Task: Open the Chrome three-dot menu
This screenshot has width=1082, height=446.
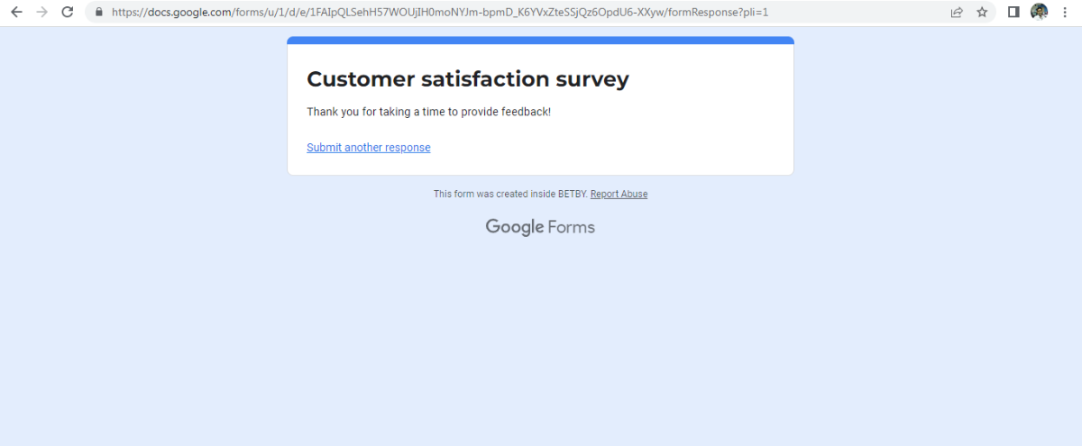Action: (1065, 13)
